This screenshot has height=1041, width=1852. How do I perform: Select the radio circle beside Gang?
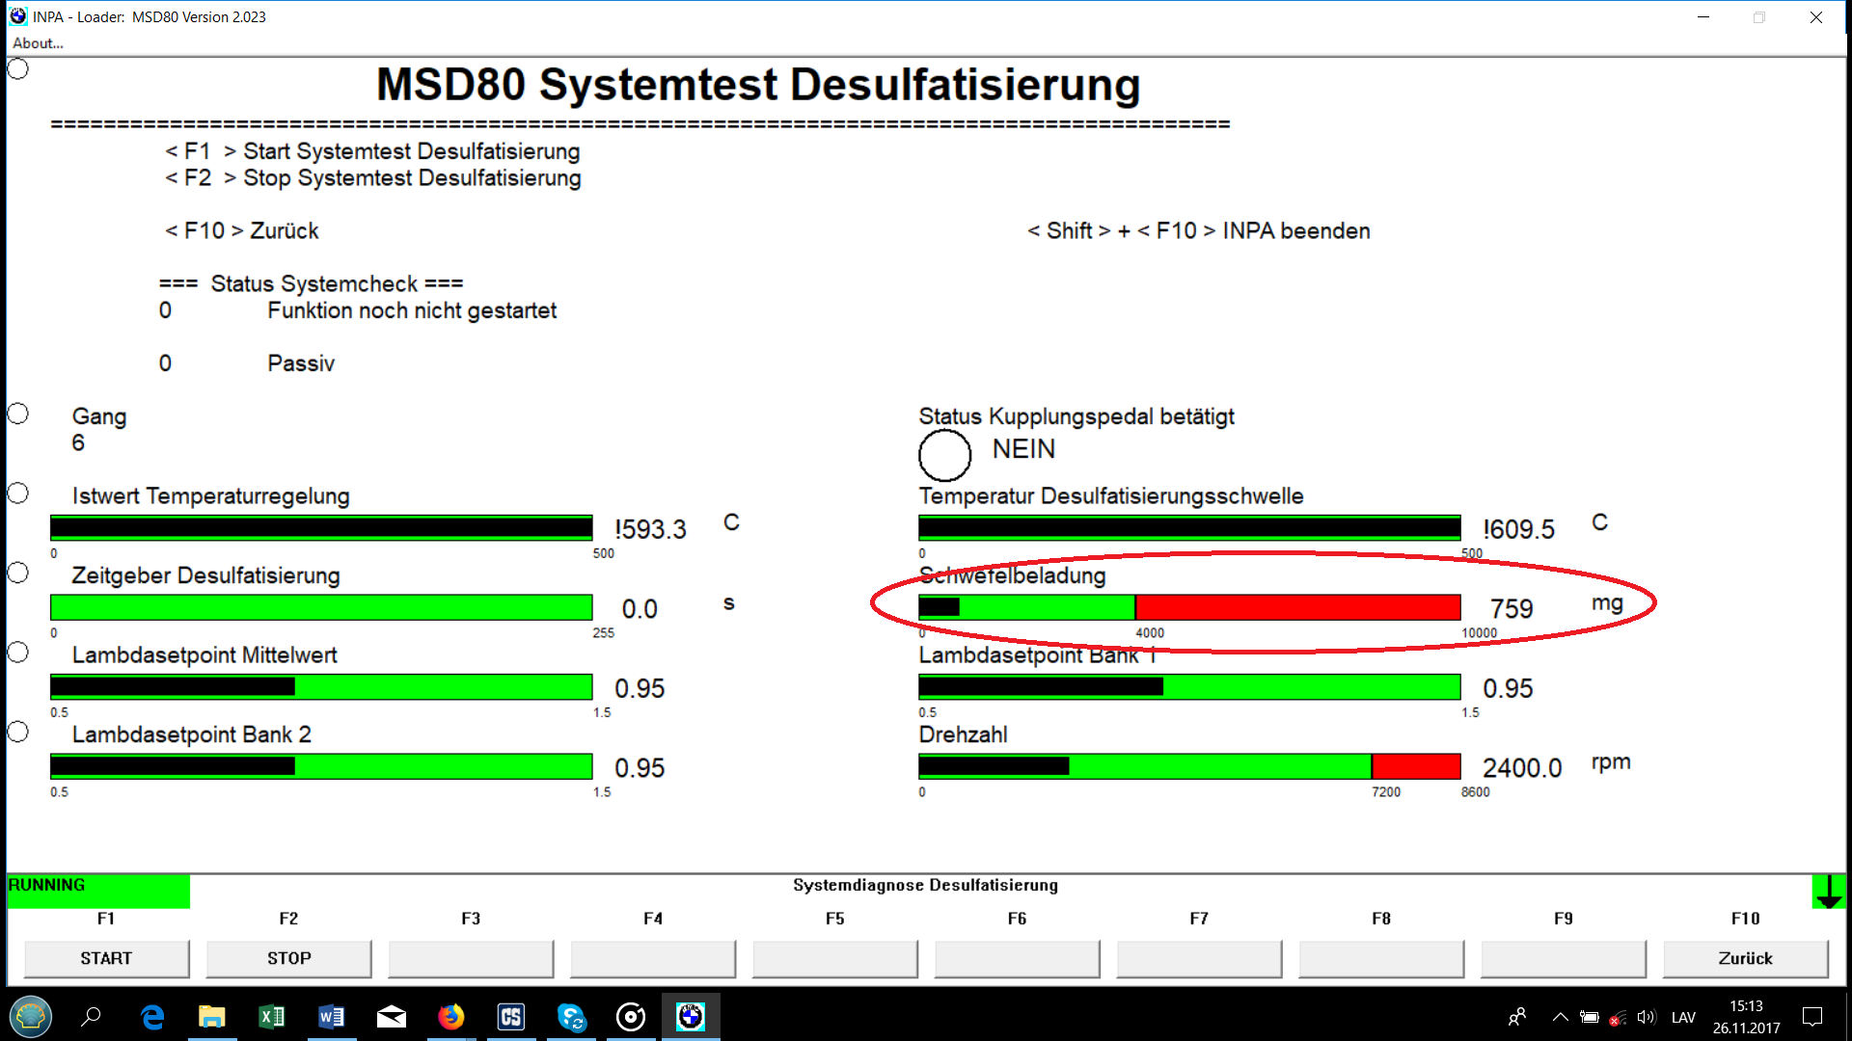pyautogui.click(x=17, y=414)
